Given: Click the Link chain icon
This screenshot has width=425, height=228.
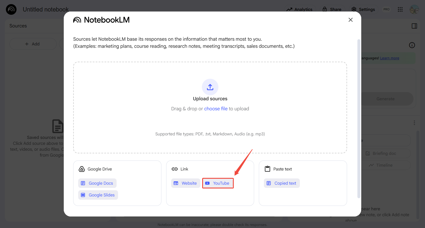Looking at the screenshot, I should pos(175,169).
